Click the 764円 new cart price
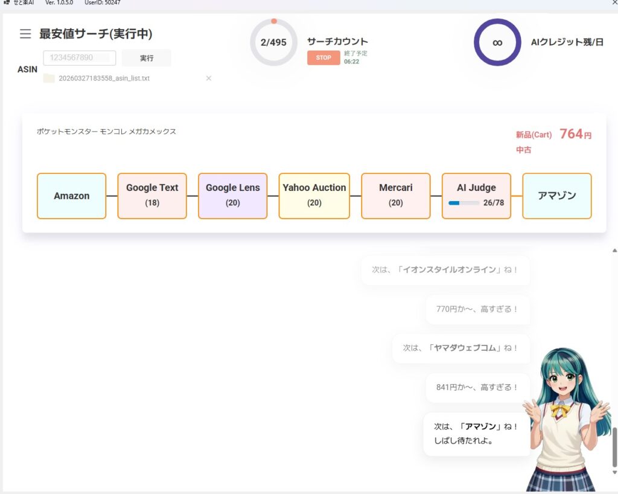The image size is (618, 494). pos(575,134)
